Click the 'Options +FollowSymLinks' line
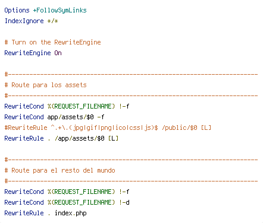This screenshot has height=223, width=263. [45, 10]
